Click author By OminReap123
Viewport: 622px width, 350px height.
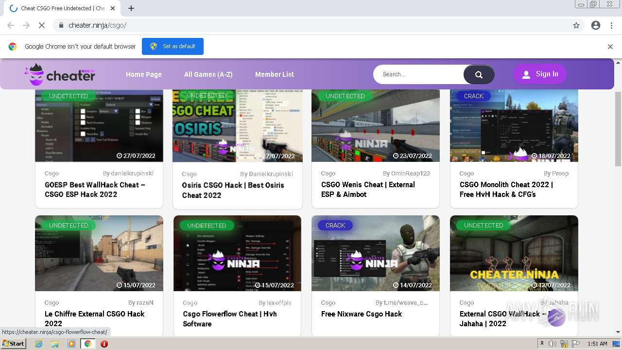click(406, 173)
